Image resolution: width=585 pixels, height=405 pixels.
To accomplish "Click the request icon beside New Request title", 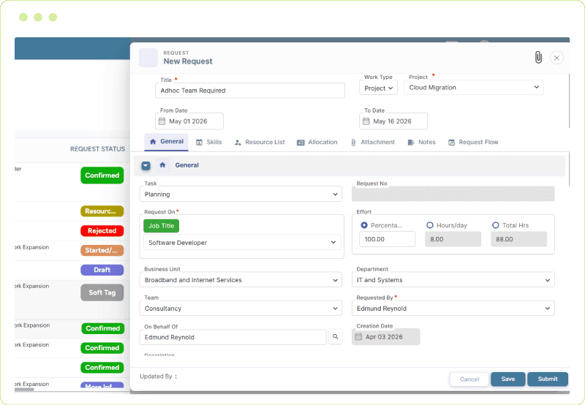I will (x=148, y=58).
